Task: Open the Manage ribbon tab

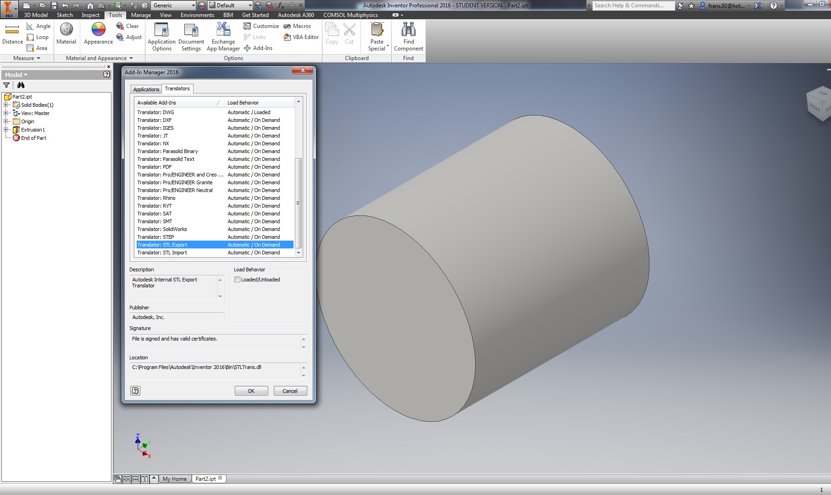Action: pos(141,15)
